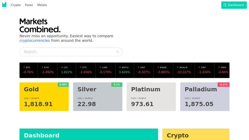Viewport: 249px width, 140px height.
Task: Click the Markets Combined logo icon
Action: click(x=4, y=5)
